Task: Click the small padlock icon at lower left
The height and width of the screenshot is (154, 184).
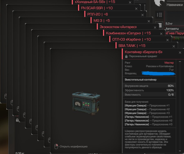Action: [17, 120]
